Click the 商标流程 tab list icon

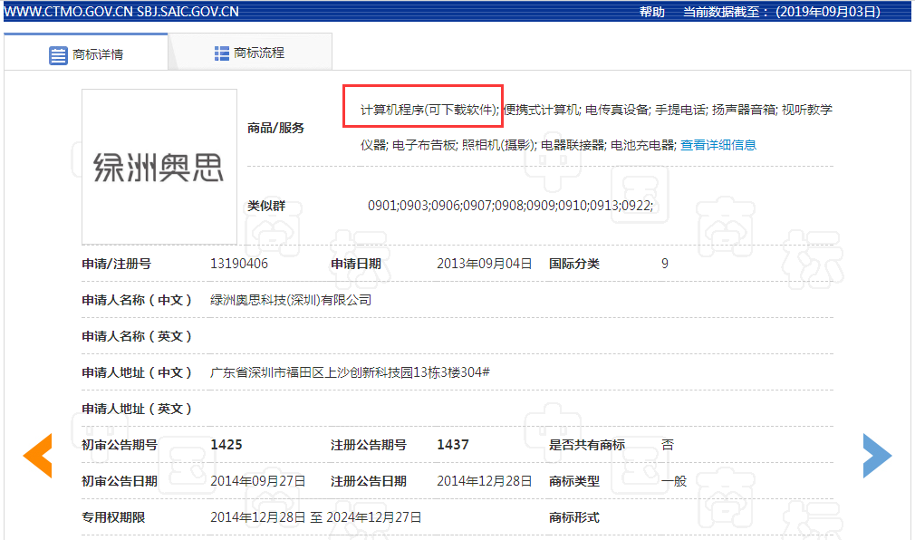(x=222, y=53)
